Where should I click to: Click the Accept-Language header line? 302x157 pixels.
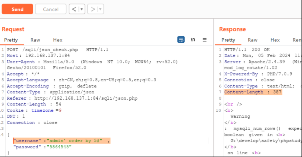(81, 80)
